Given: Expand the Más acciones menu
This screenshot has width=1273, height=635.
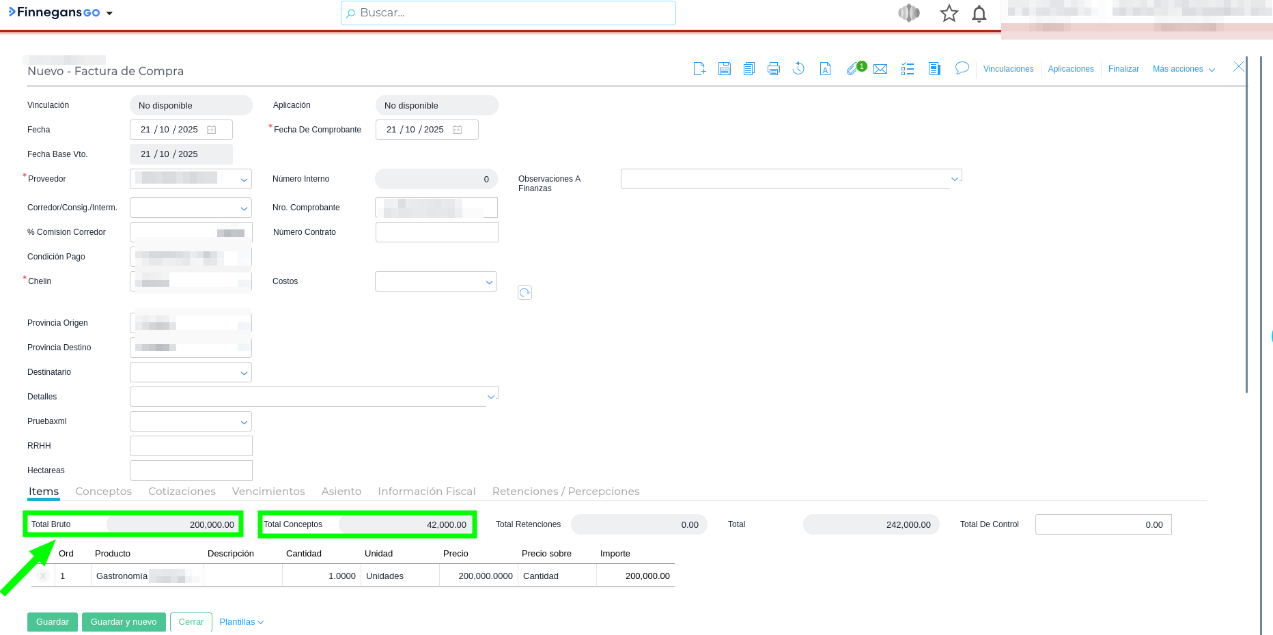Looking at the screenshot, I should pyautogui.click(x=1184, y=69).
